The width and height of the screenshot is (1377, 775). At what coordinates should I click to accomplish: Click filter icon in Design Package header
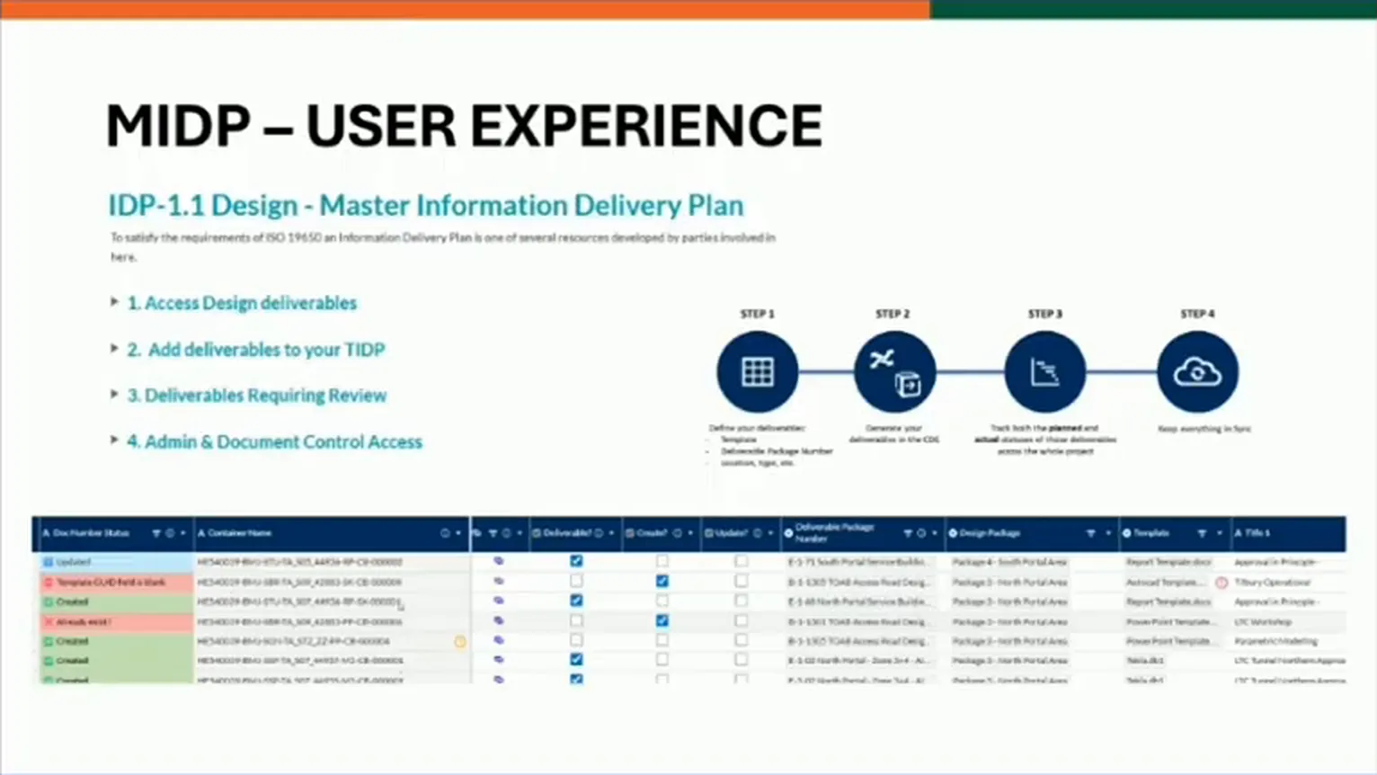(x=1090, y=533)
